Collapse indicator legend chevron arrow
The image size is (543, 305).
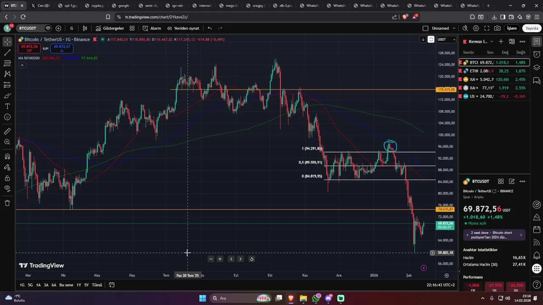[22, 65]
